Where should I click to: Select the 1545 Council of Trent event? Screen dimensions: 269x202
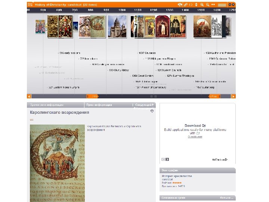(x=222, y=64)
